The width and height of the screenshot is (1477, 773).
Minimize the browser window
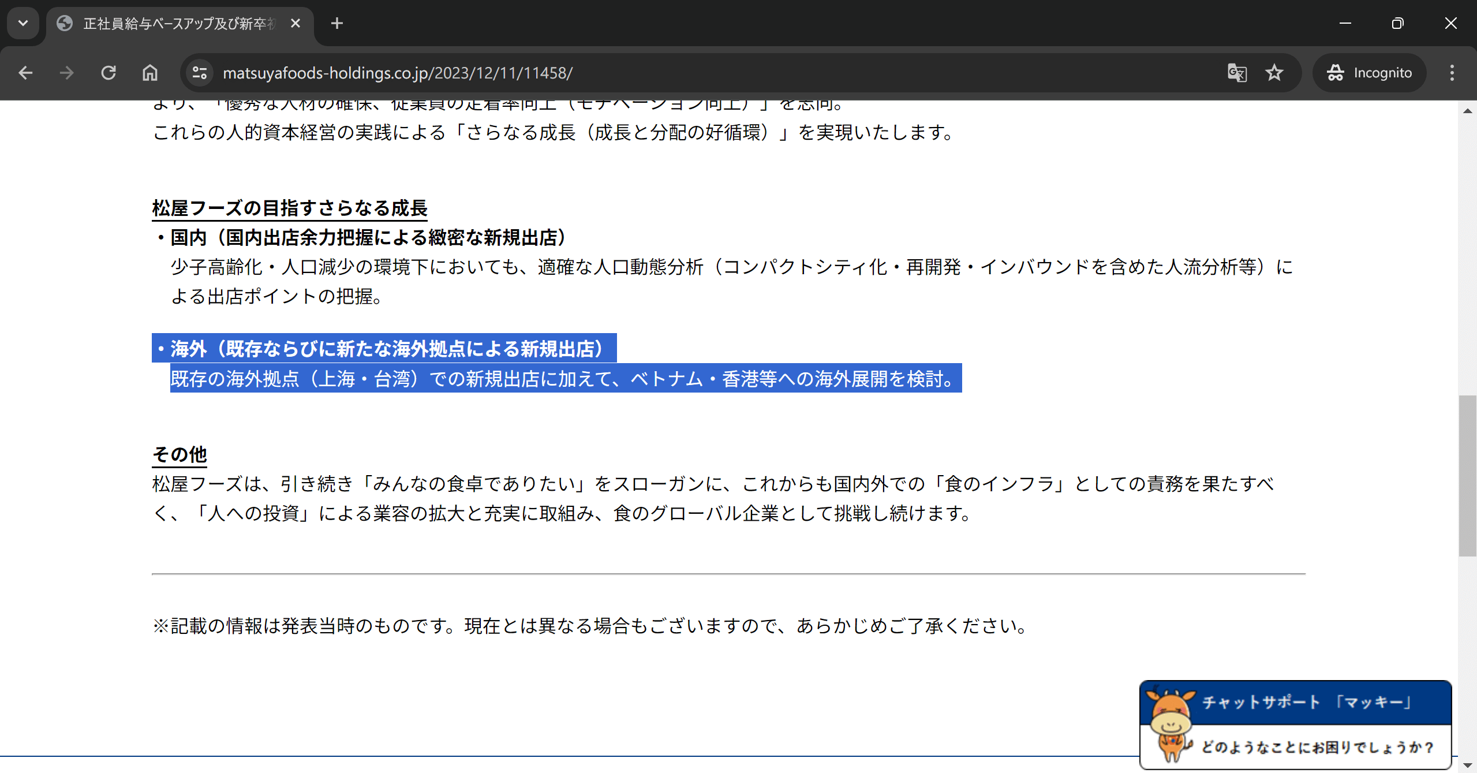[1345, 24]
